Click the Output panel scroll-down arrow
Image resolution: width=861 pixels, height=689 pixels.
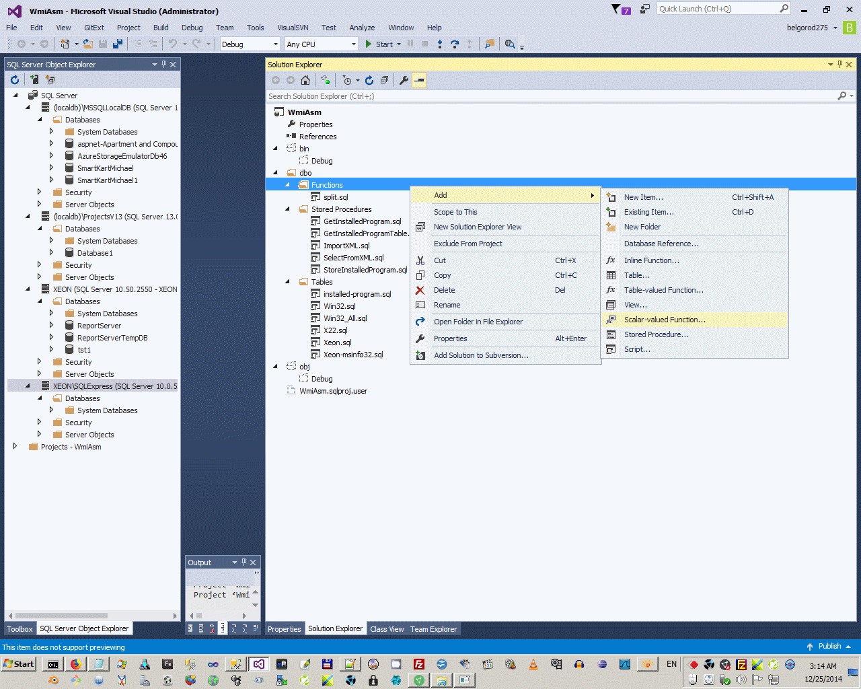click(255, 604)
